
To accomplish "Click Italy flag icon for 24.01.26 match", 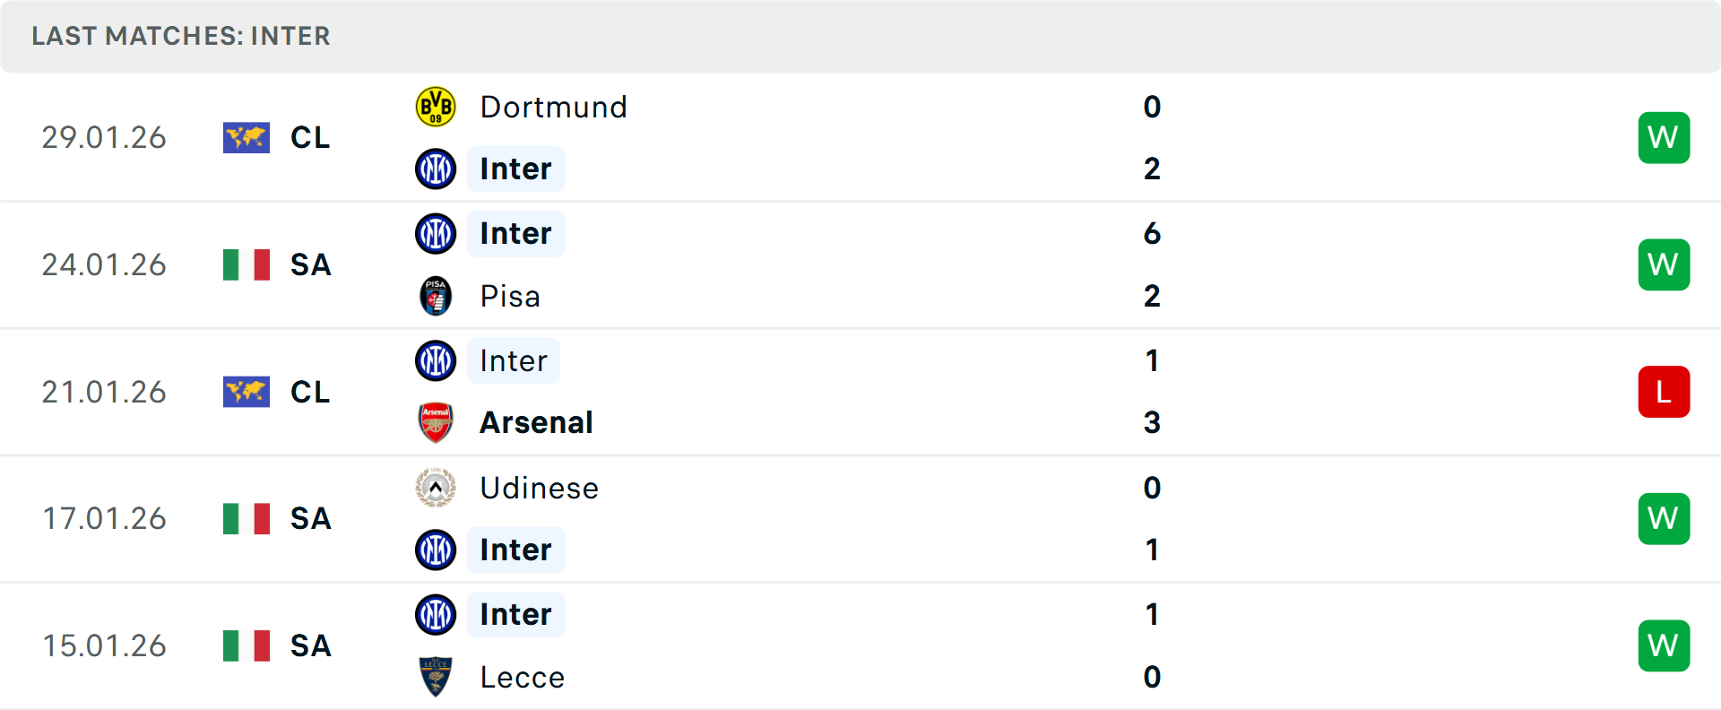I will click(x=246, y=265).
